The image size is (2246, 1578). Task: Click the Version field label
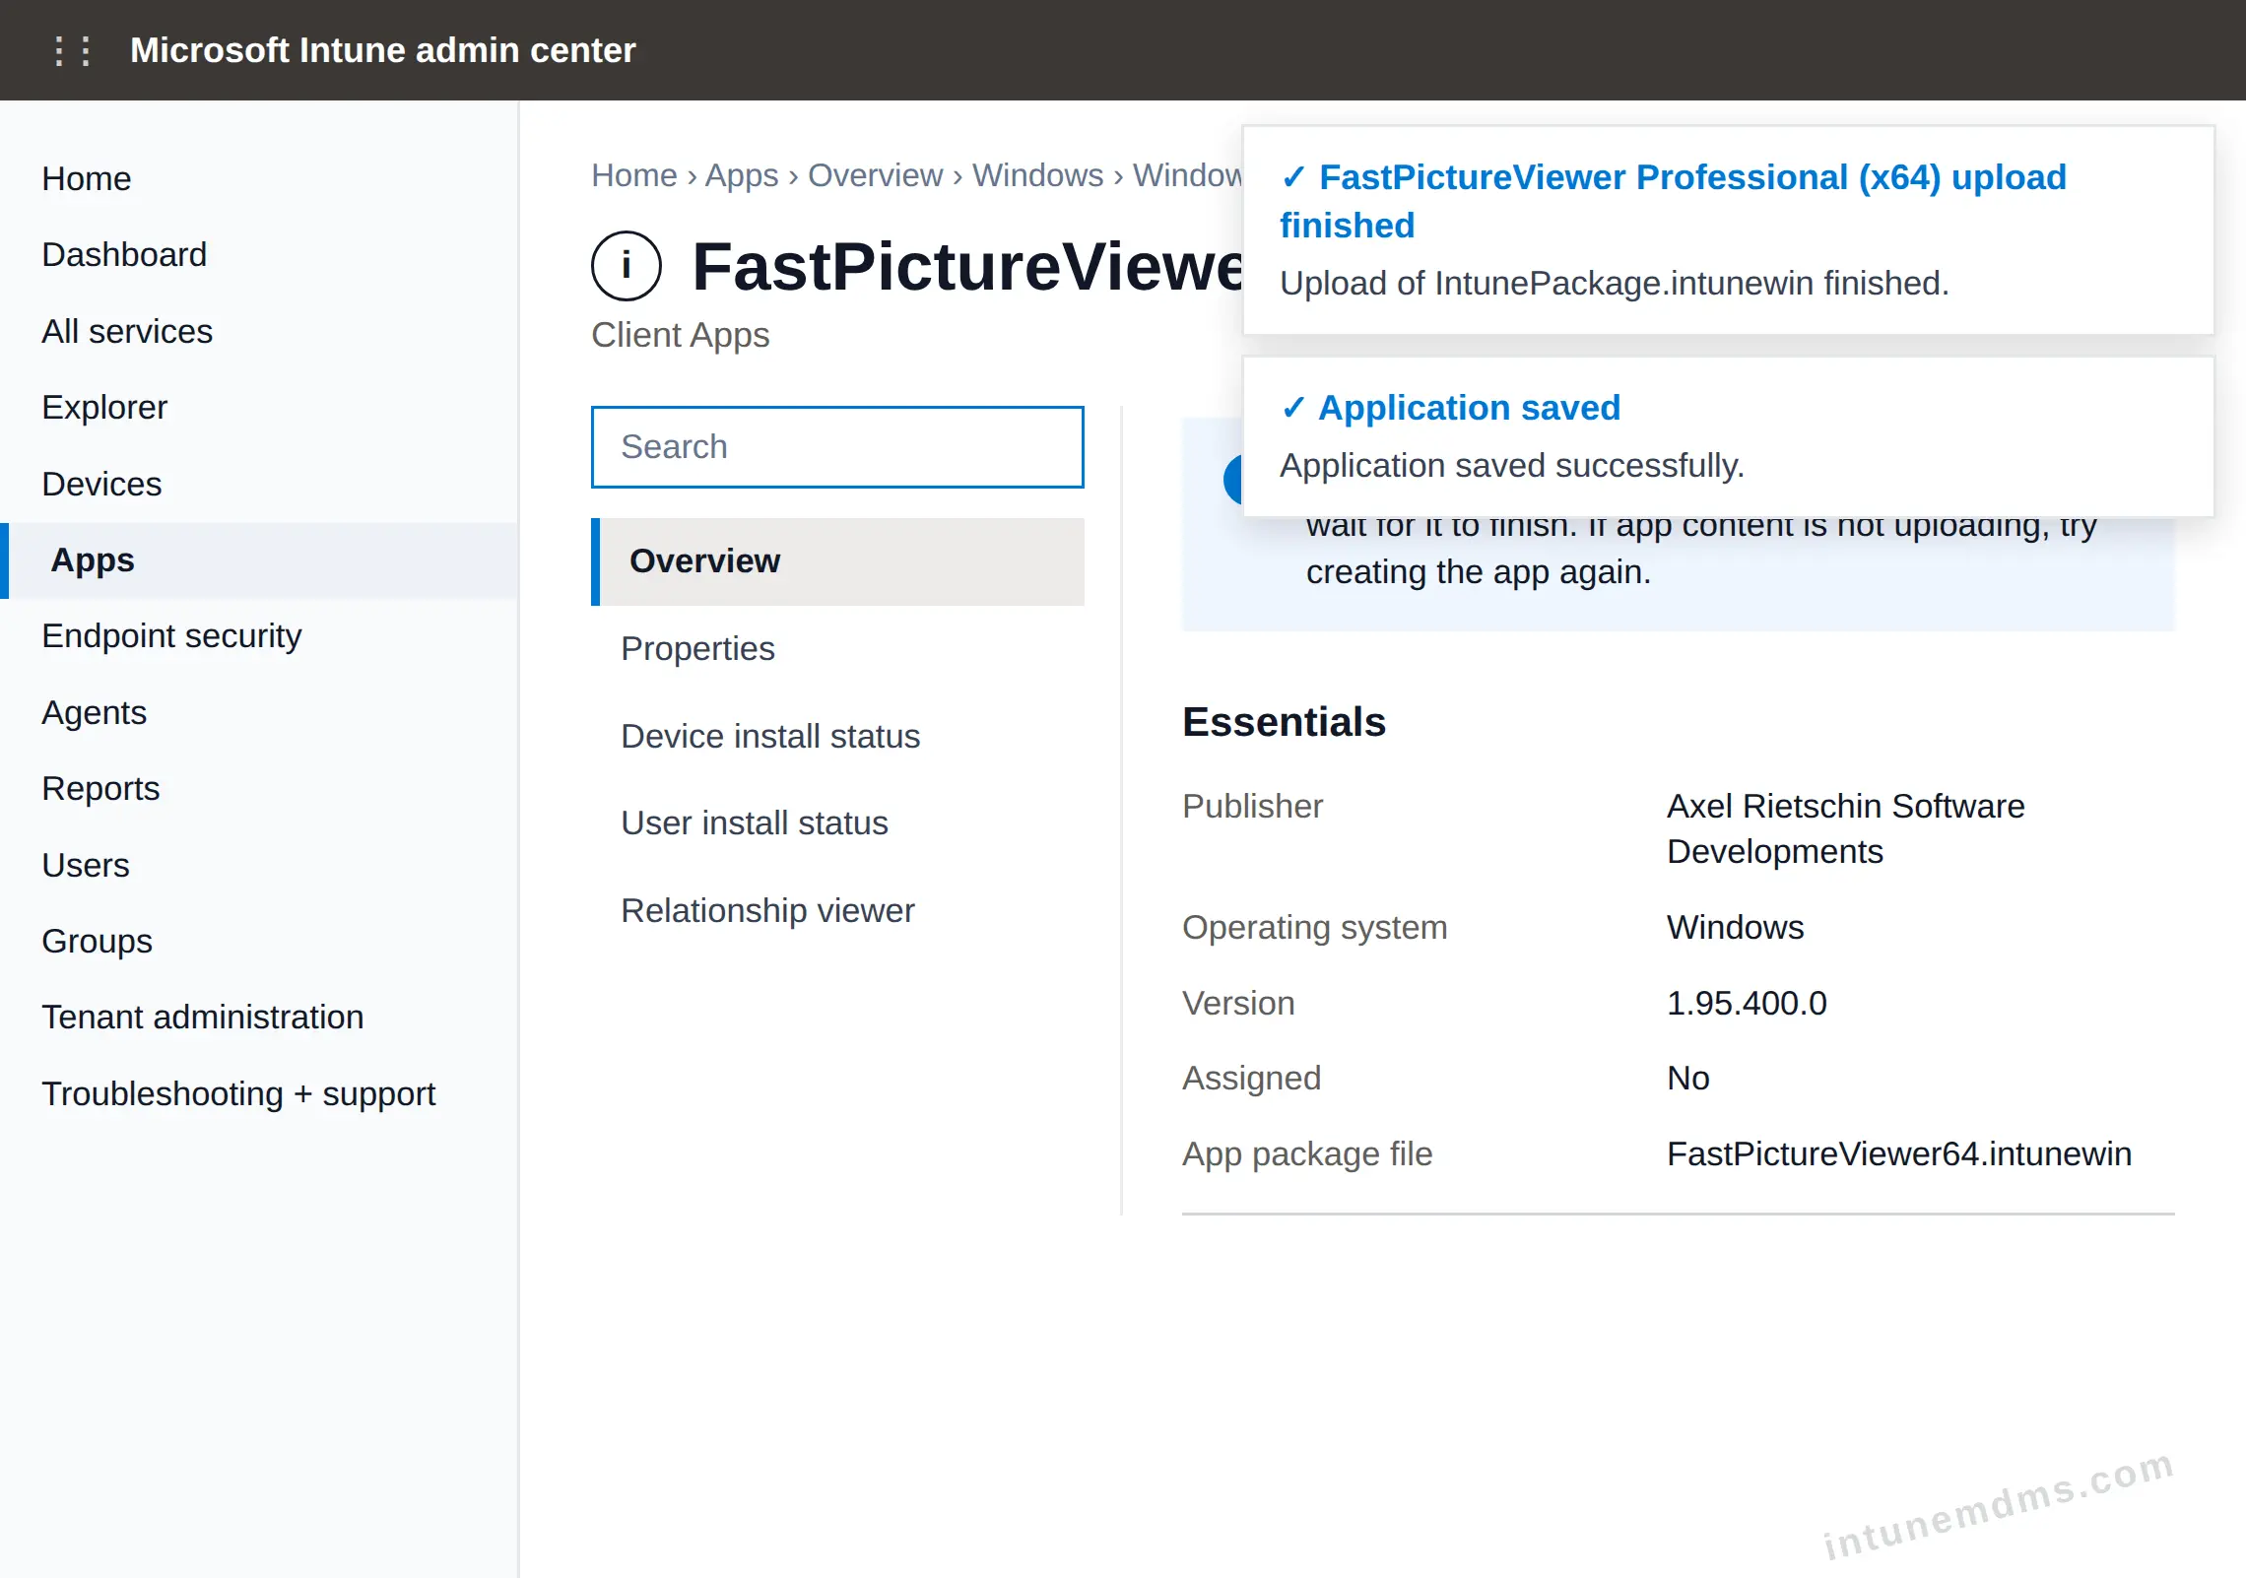tap(1238, 1003)
